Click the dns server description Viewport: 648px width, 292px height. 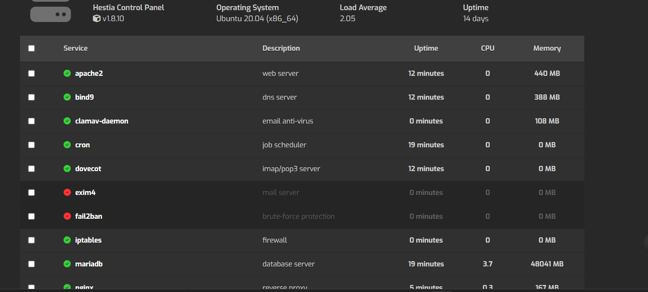(280, 97)
